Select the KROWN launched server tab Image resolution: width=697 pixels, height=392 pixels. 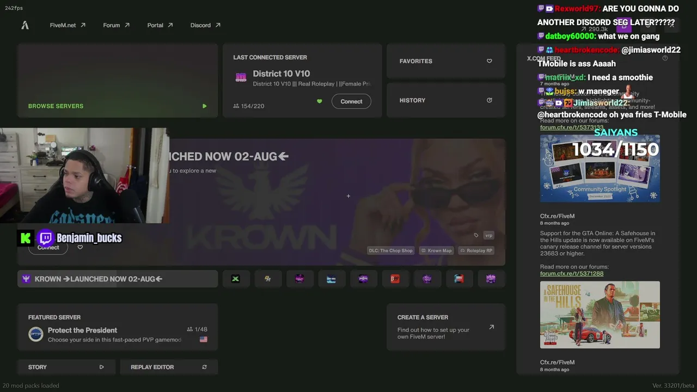[x=118, y=279]
